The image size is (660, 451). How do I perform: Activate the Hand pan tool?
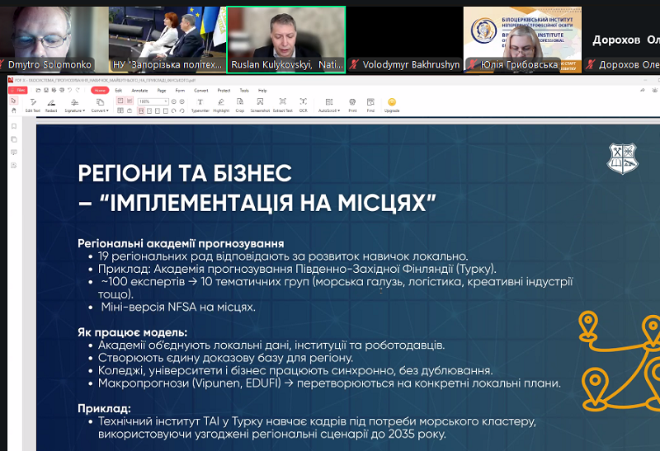13,110
